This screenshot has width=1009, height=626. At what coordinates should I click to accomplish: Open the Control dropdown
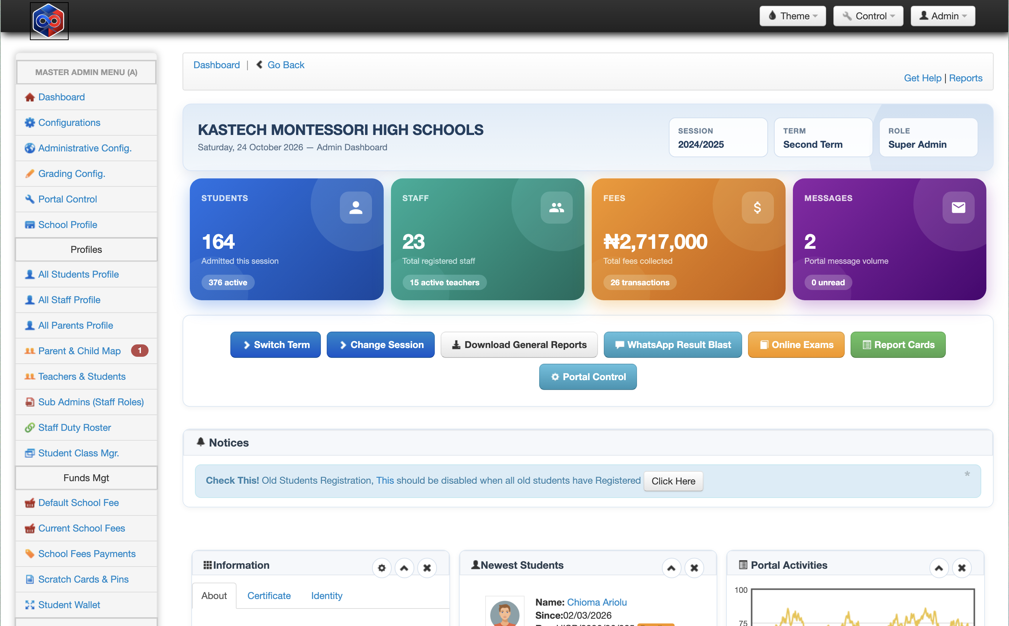coord(868,16)
